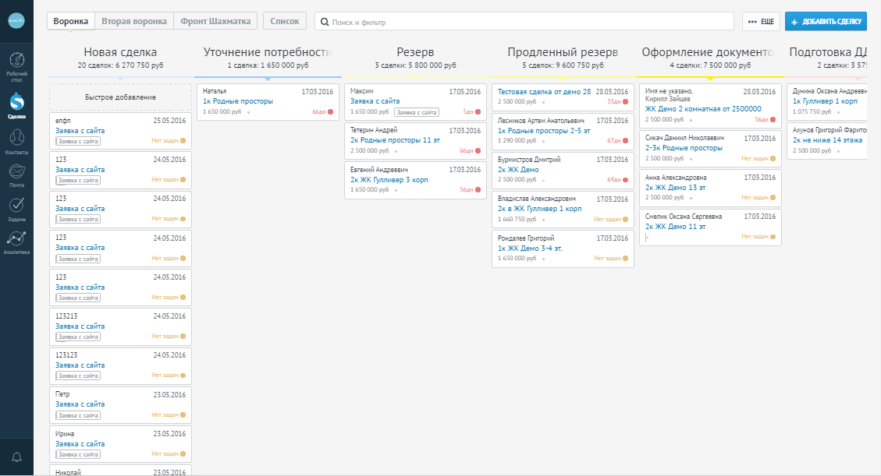Image resolution: width=881 pixels, height=476 pixels.
Task: Open deal 2к в ЖК Гулливер 1 корп
Action: [540, 209]
